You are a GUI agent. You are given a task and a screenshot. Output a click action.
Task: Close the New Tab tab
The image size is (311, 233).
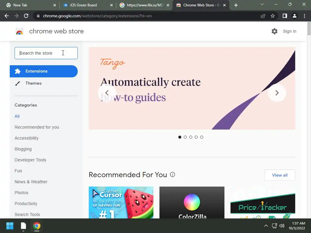tap(55, 5)
